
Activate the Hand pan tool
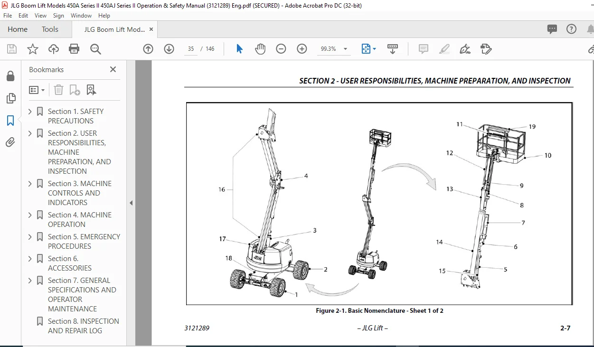(x=260, y=49)
